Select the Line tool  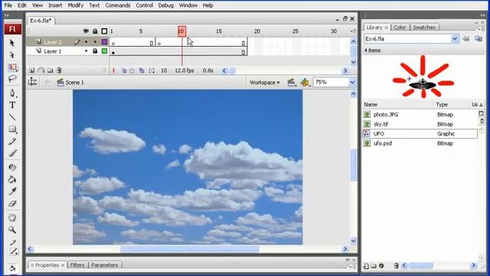pyautogui.click(x=12, y=117)
